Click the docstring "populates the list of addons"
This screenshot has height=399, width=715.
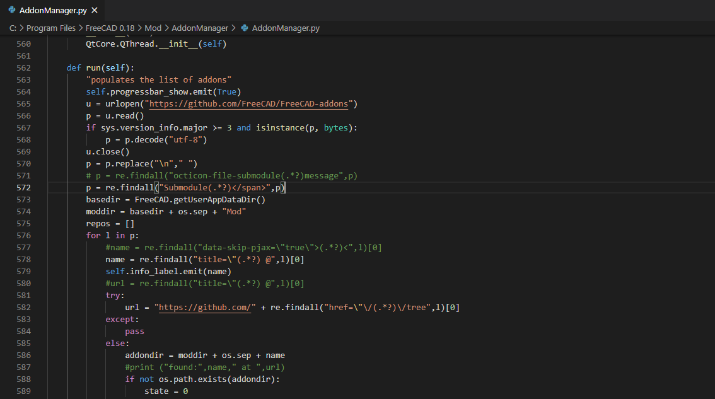159,80
